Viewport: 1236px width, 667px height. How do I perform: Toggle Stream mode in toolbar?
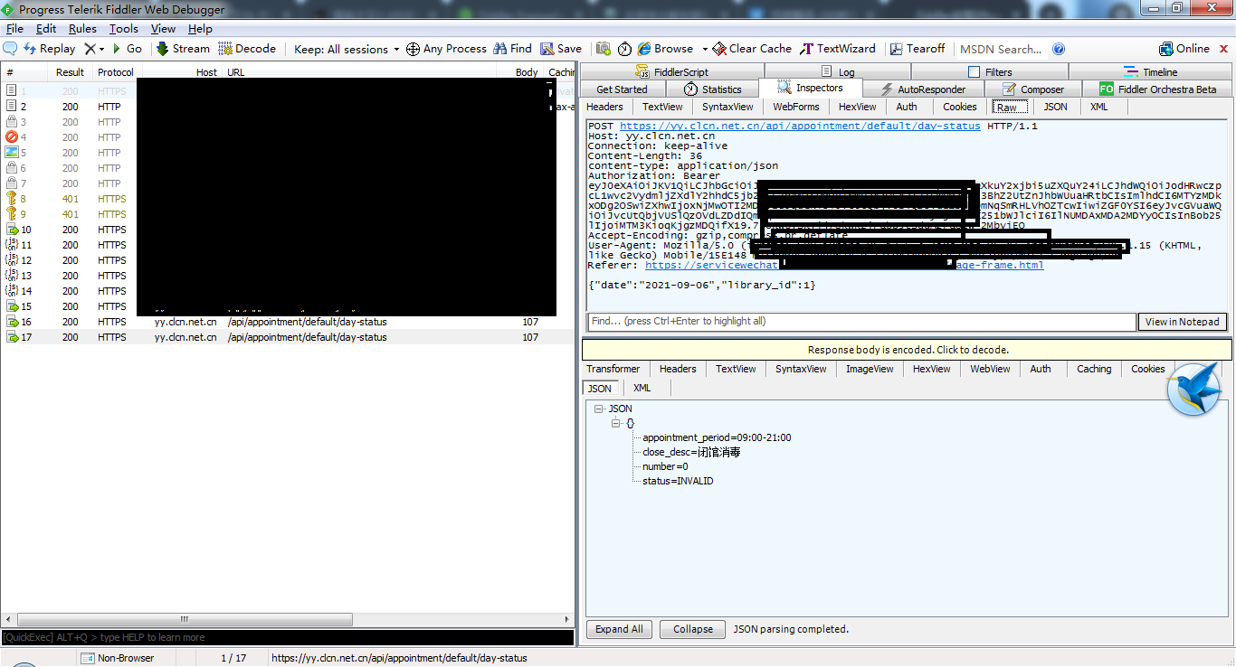tap(183, 49)
